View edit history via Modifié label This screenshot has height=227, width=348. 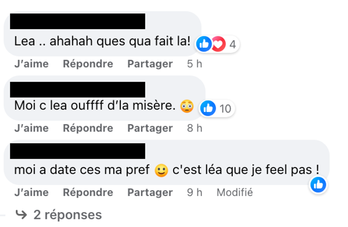point(235,192)
